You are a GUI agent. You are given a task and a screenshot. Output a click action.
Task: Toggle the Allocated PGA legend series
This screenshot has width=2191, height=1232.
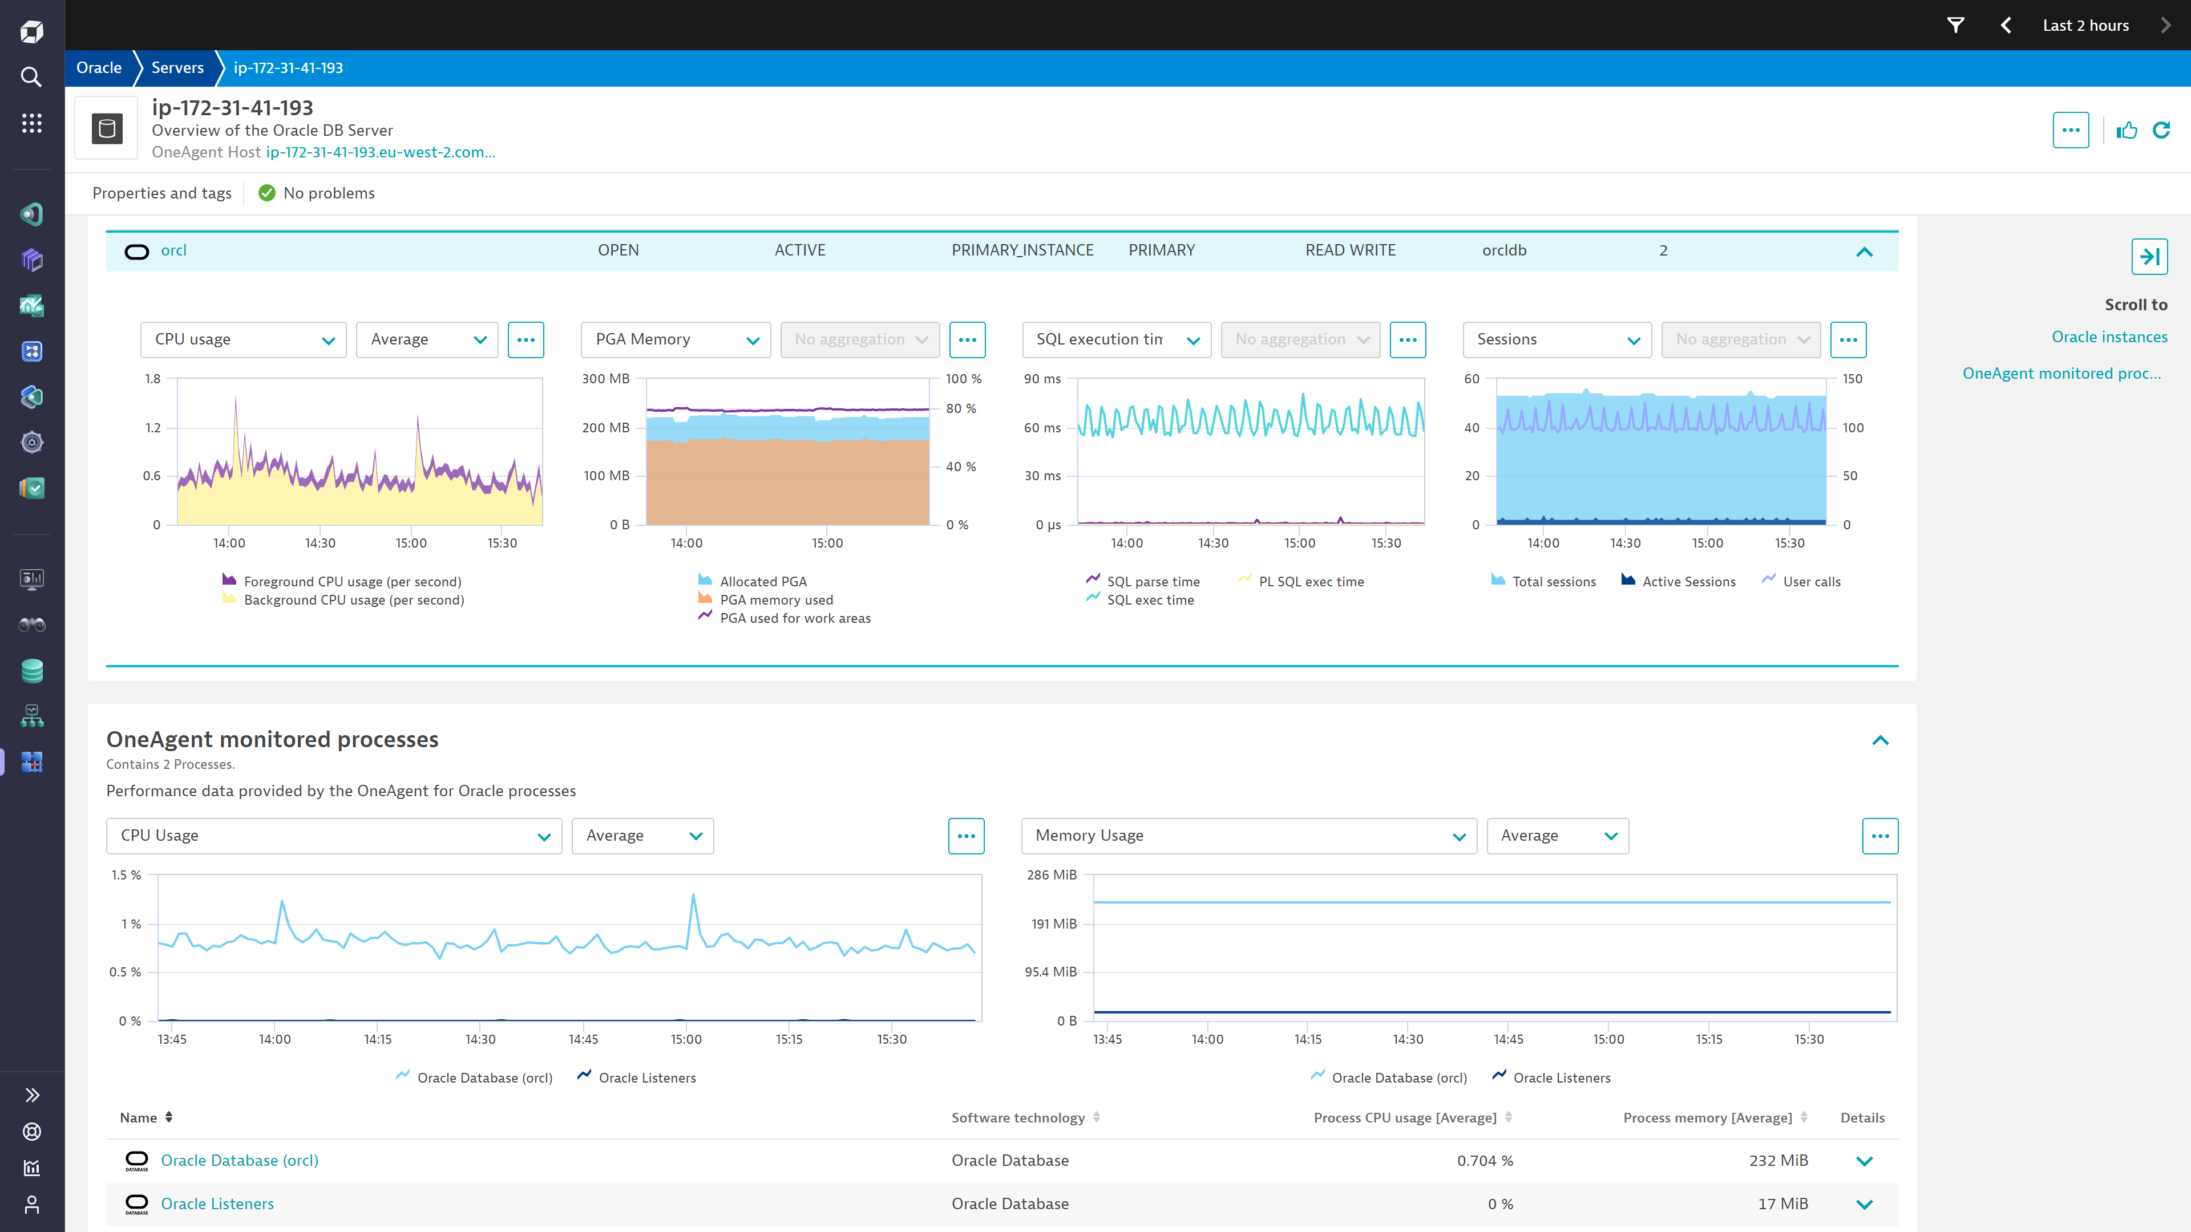753,582
